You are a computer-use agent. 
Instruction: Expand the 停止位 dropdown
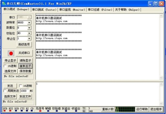pyautogui.click(x=29, y=38)
